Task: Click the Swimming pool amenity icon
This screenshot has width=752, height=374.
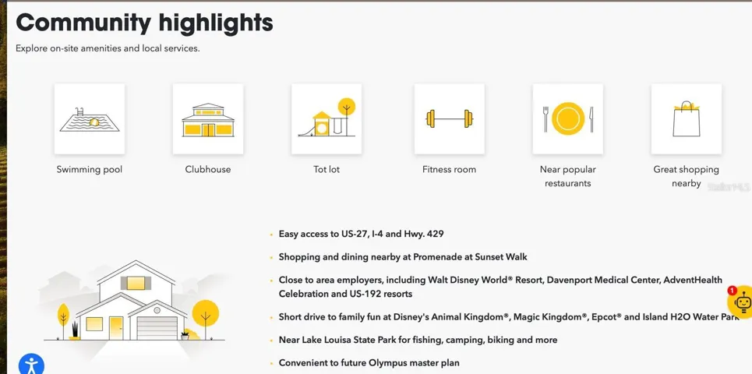Action: tap(90, 119)
